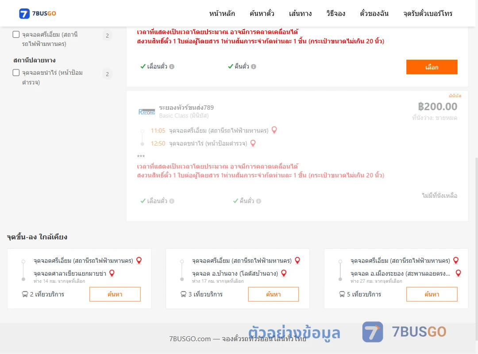
Task: Go to the เส้นทาง navigation link
Action: click(300, 13)
